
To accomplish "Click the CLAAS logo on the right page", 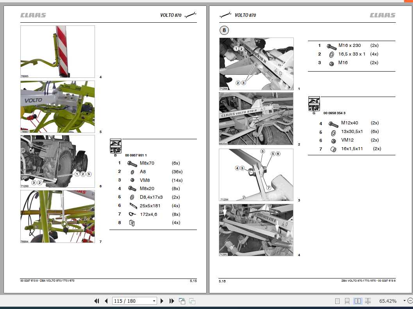I will coord(383,15).
